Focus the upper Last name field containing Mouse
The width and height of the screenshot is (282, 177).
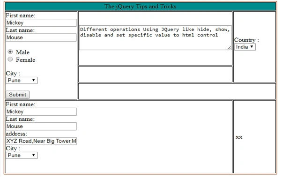click(x=41, y=37)
